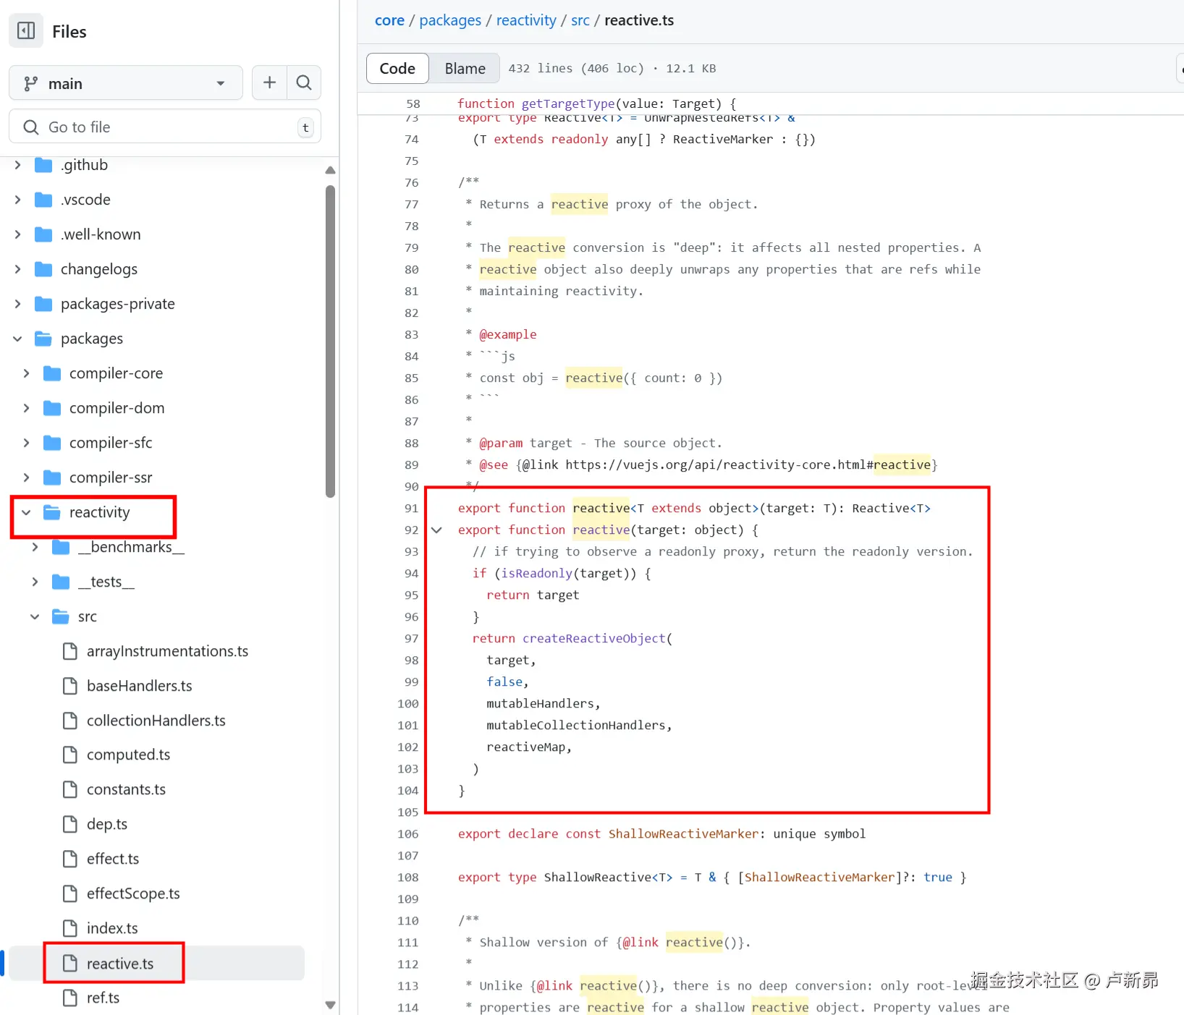Click the arrayInstrumentations.ts file icon
Image resolution: width=1184 pixels, height=1015 pixels.
(70, 651)
